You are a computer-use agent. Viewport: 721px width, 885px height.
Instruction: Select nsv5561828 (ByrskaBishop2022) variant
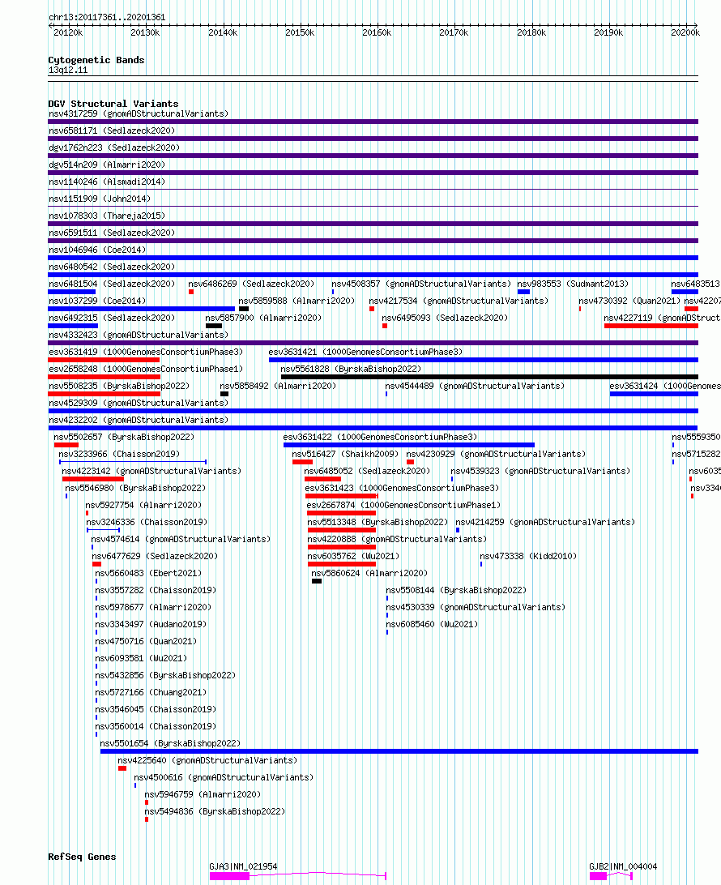(x=351, y=369)
